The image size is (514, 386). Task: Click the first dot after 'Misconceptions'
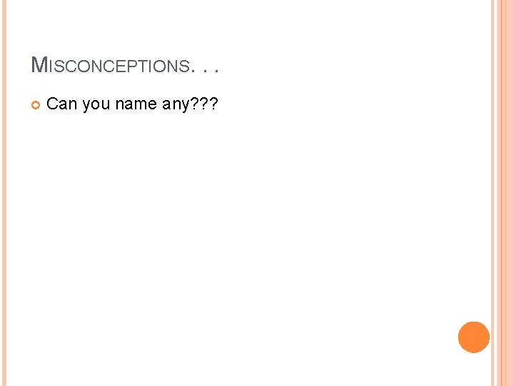point(193,71)
